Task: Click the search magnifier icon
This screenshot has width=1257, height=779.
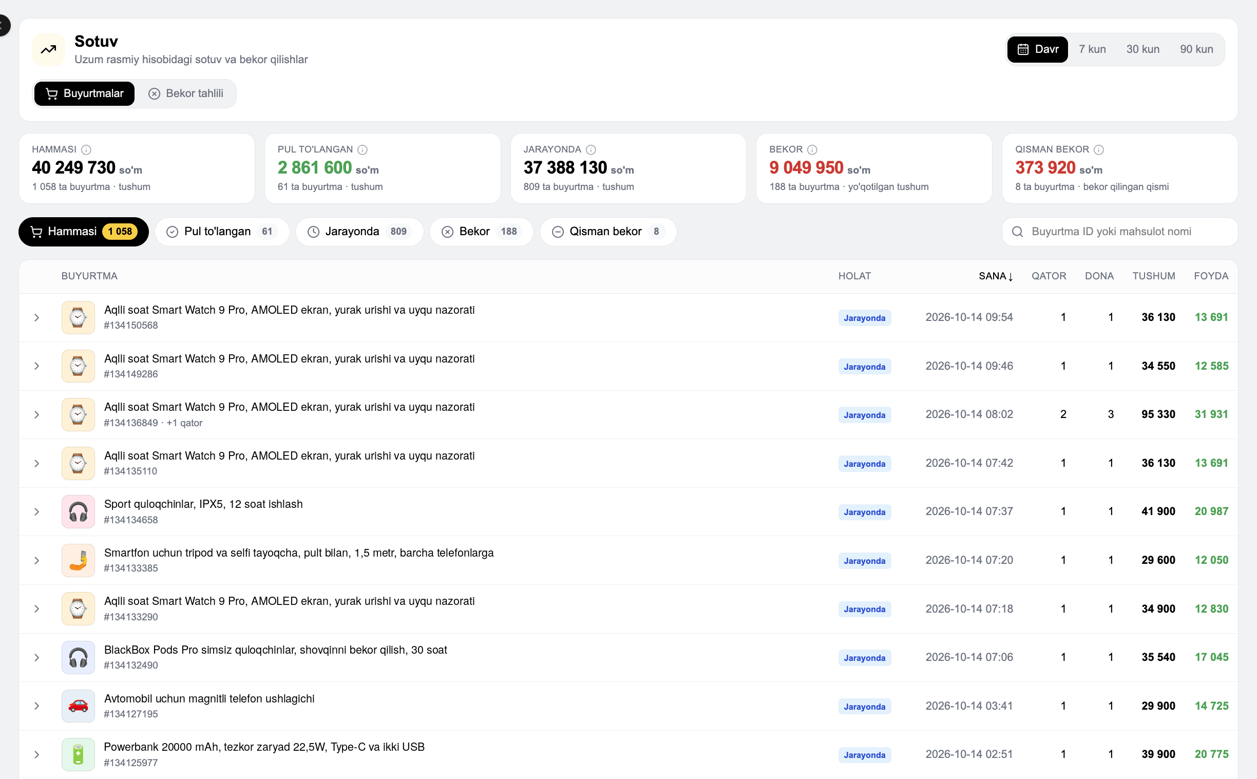Action: click(x=1017, y=232)
